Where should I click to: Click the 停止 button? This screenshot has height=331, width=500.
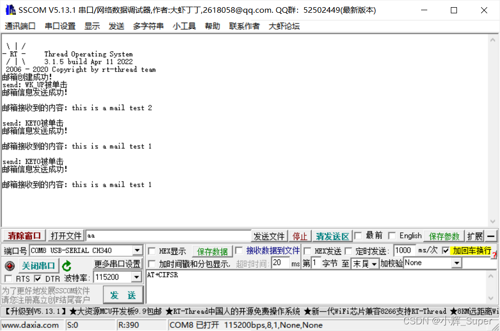point(300,236)
